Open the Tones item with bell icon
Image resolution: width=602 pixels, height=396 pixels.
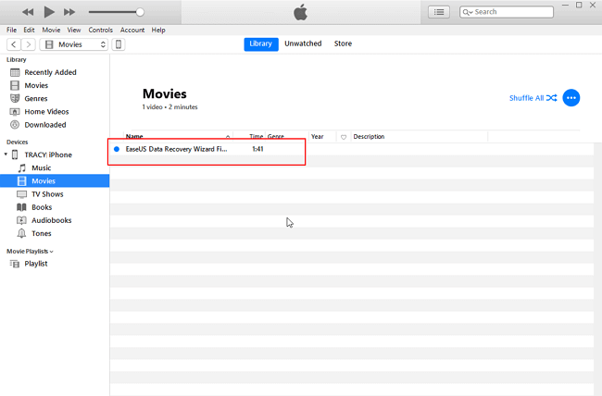(x=42, y=233)
